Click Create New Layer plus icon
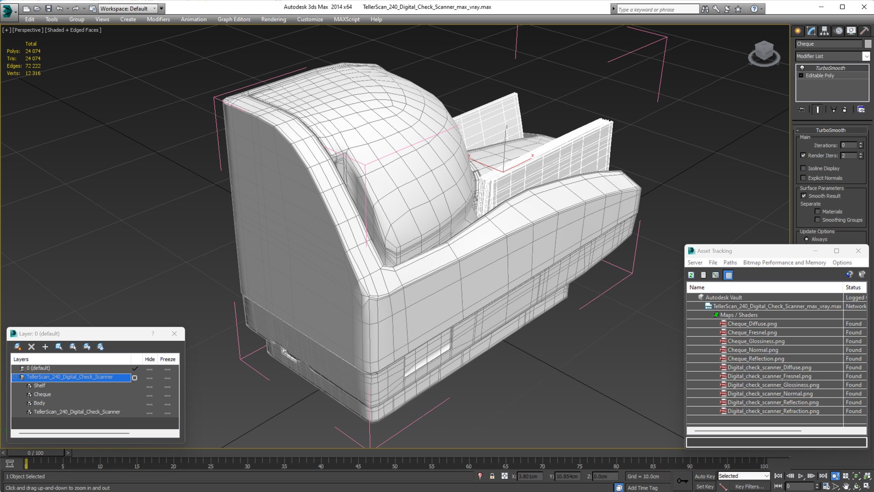This screenshot has height=492, width=874. pyautogui.click(x=45, y=347)
